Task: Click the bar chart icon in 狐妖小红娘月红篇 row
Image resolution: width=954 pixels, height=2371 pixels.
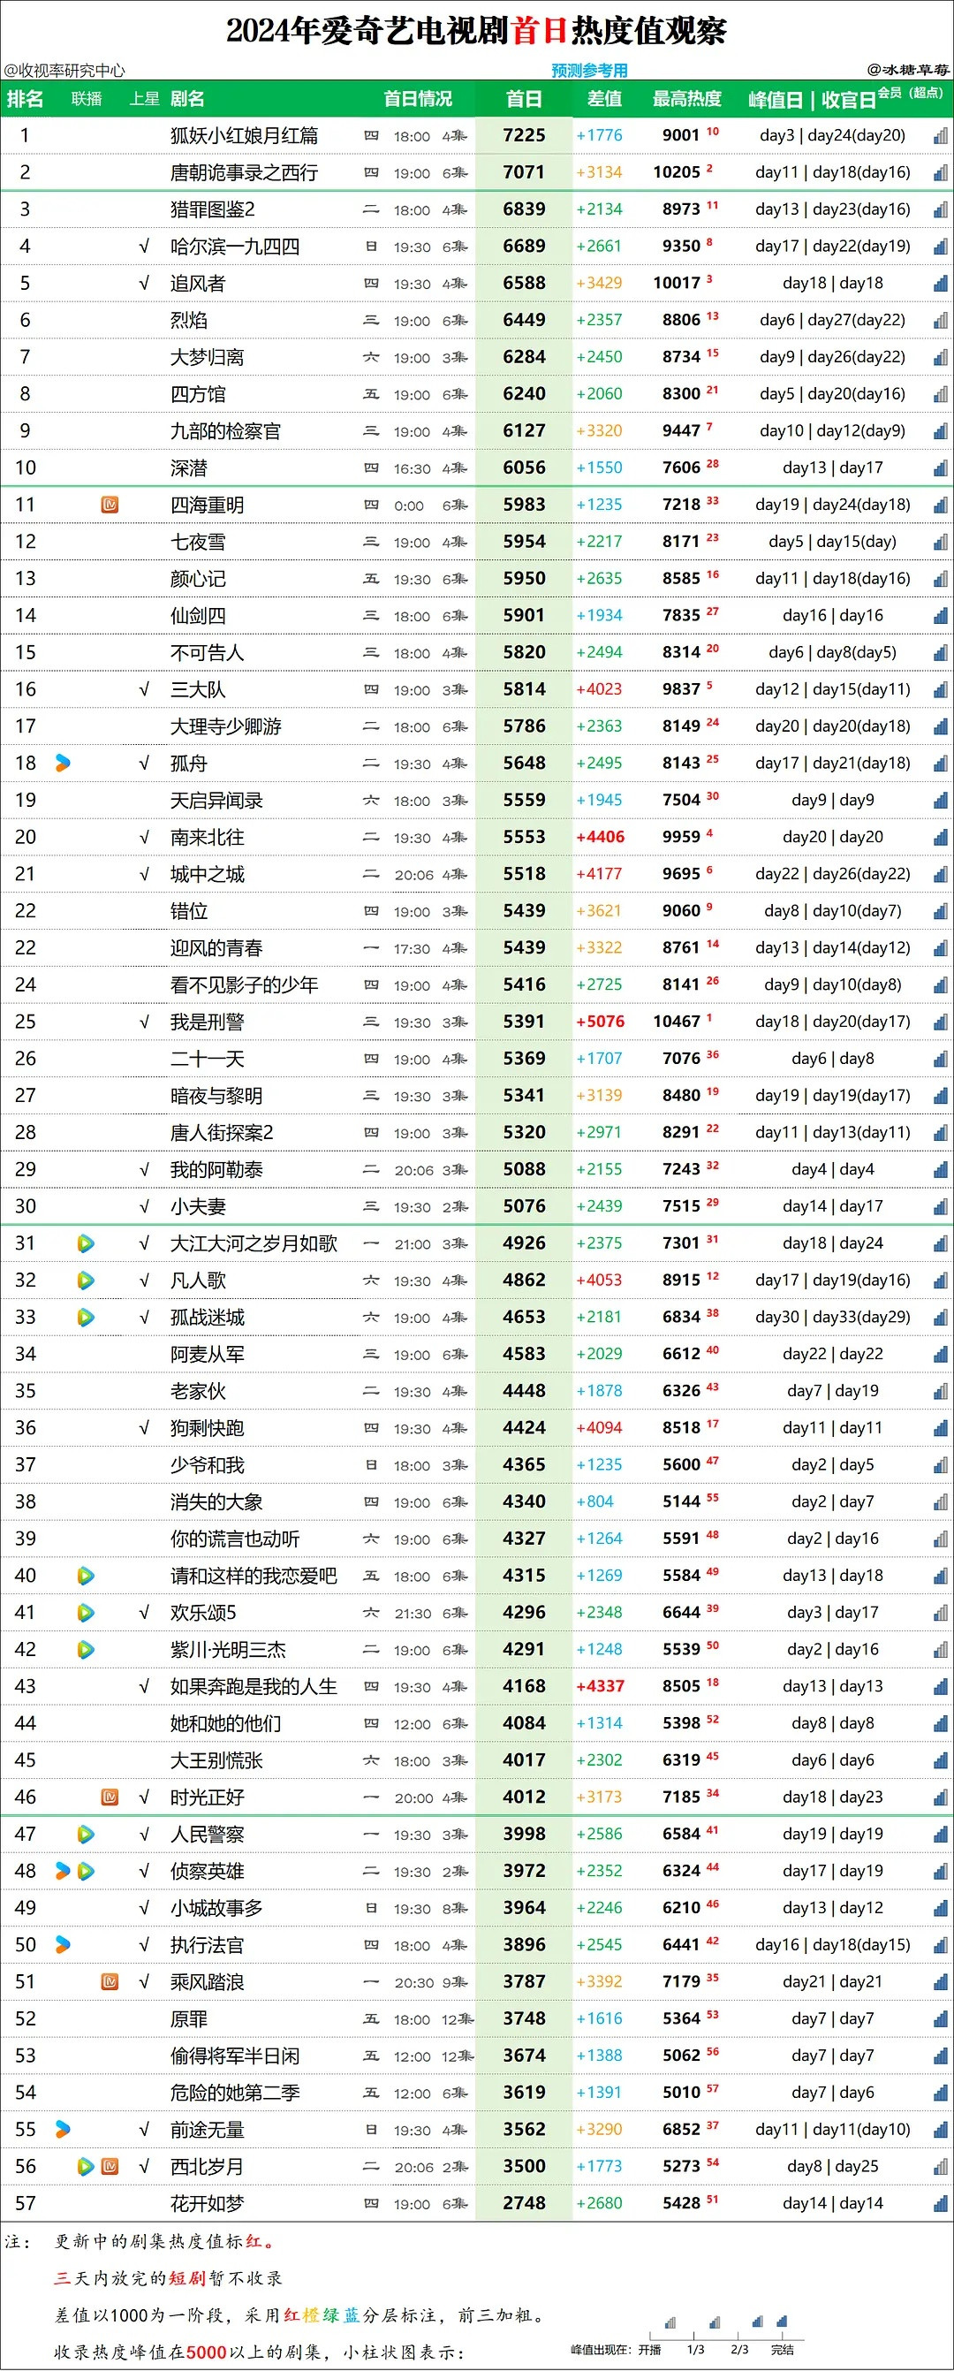Action: tap(940, 135)
